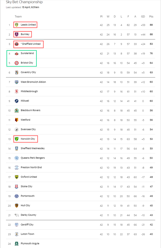The image size is (161, 248).
Task: Click the Watford badge icon
Action: point(17,120)
